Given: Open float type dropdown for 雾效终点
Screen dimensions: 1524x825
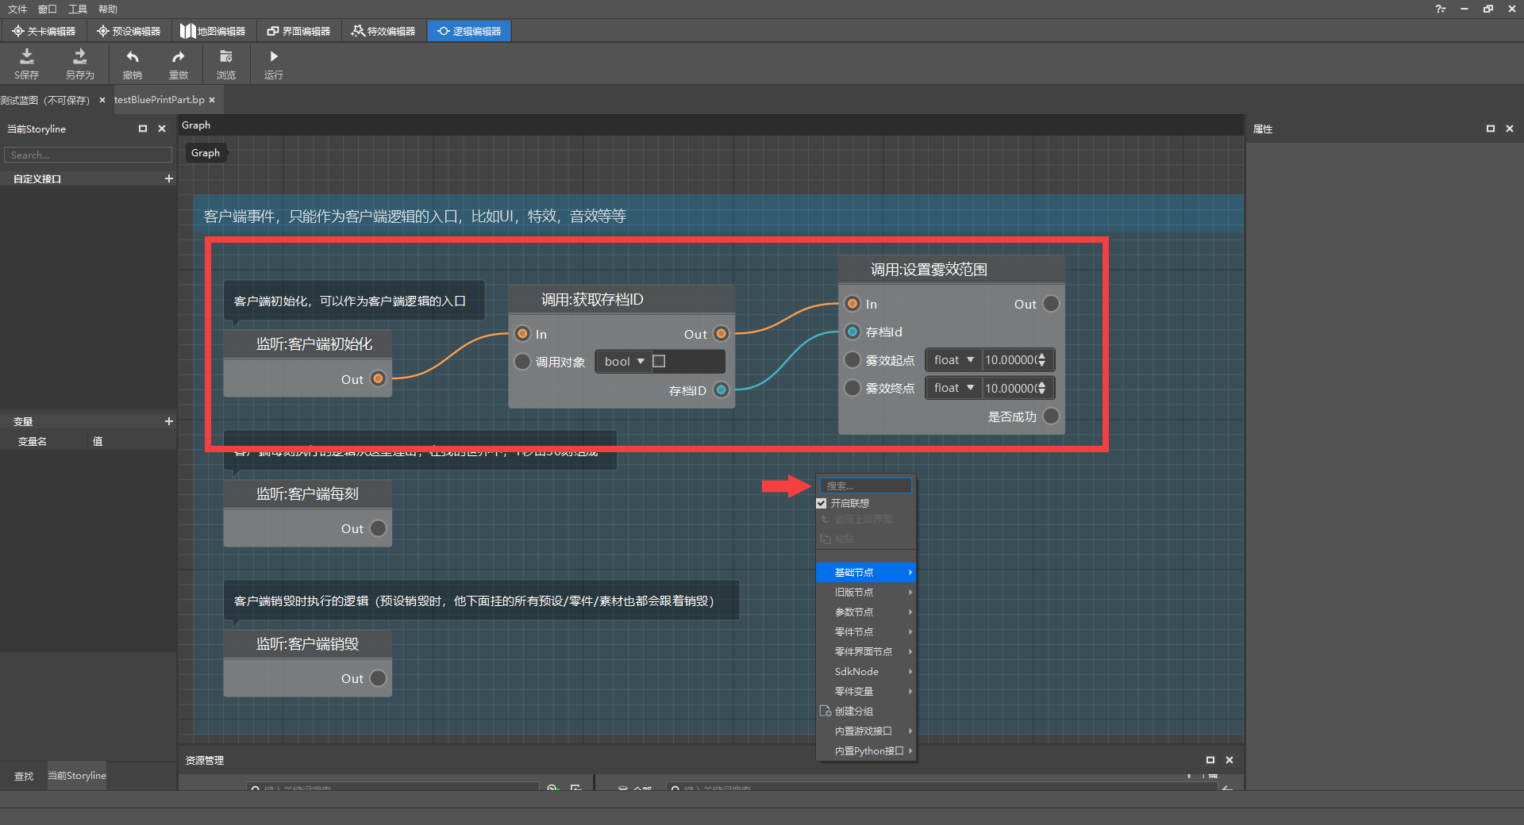Looking at the screenshot, I should click(x=953, y=388).
